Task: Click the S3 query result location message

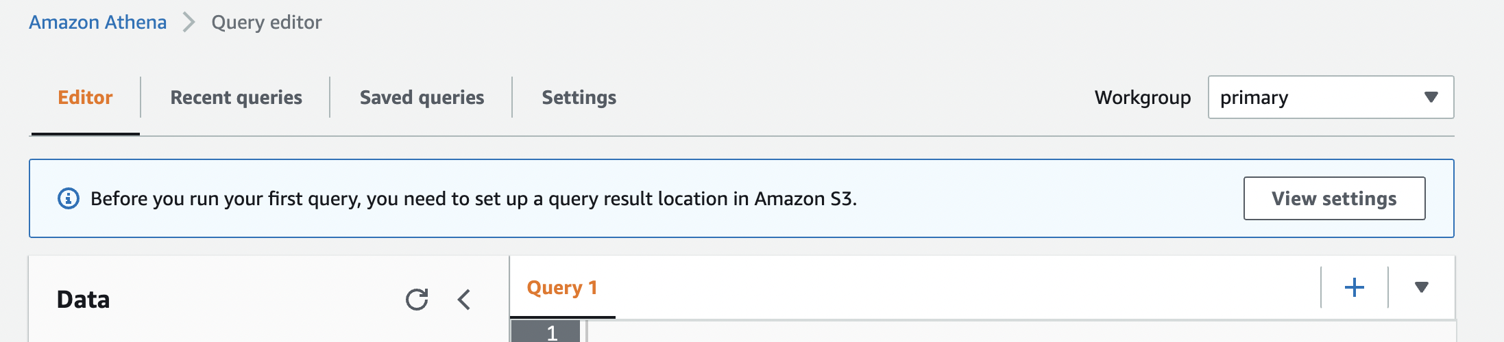Action: (474, 199)
